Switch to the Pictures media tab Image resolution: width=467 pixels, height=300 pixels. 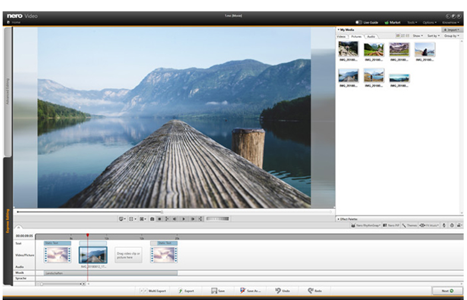coord(356,36)
